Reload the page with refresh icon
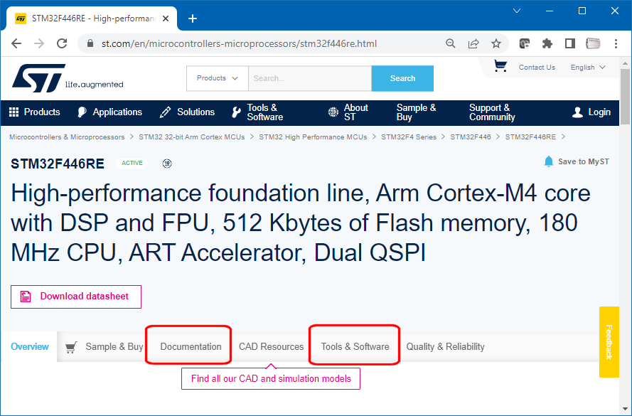632x416 pixels. pyautogui.click(x=62, y=43)
